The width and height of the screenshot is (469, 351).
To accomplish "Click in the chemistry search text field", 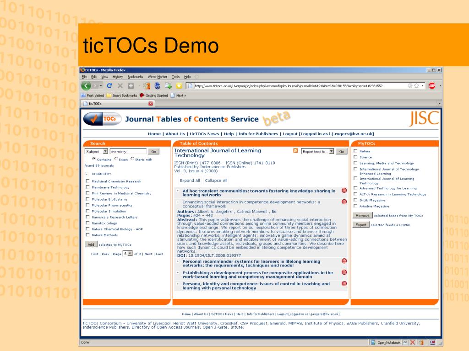I will 128,151.
